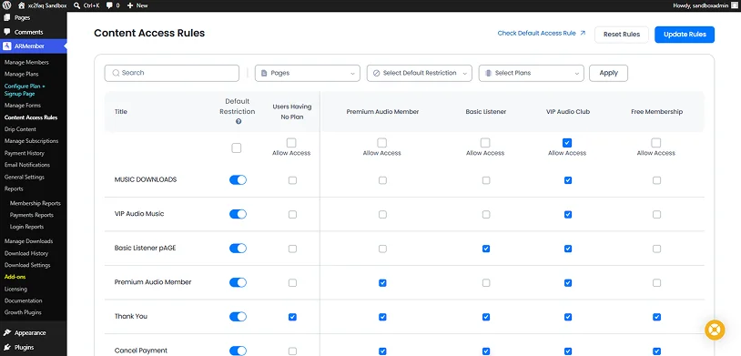The height and width of the screenshot is (356, 741).
Task: Open the Pages content type dropdown
Action: pyautogui.click(x=307, y=73)
